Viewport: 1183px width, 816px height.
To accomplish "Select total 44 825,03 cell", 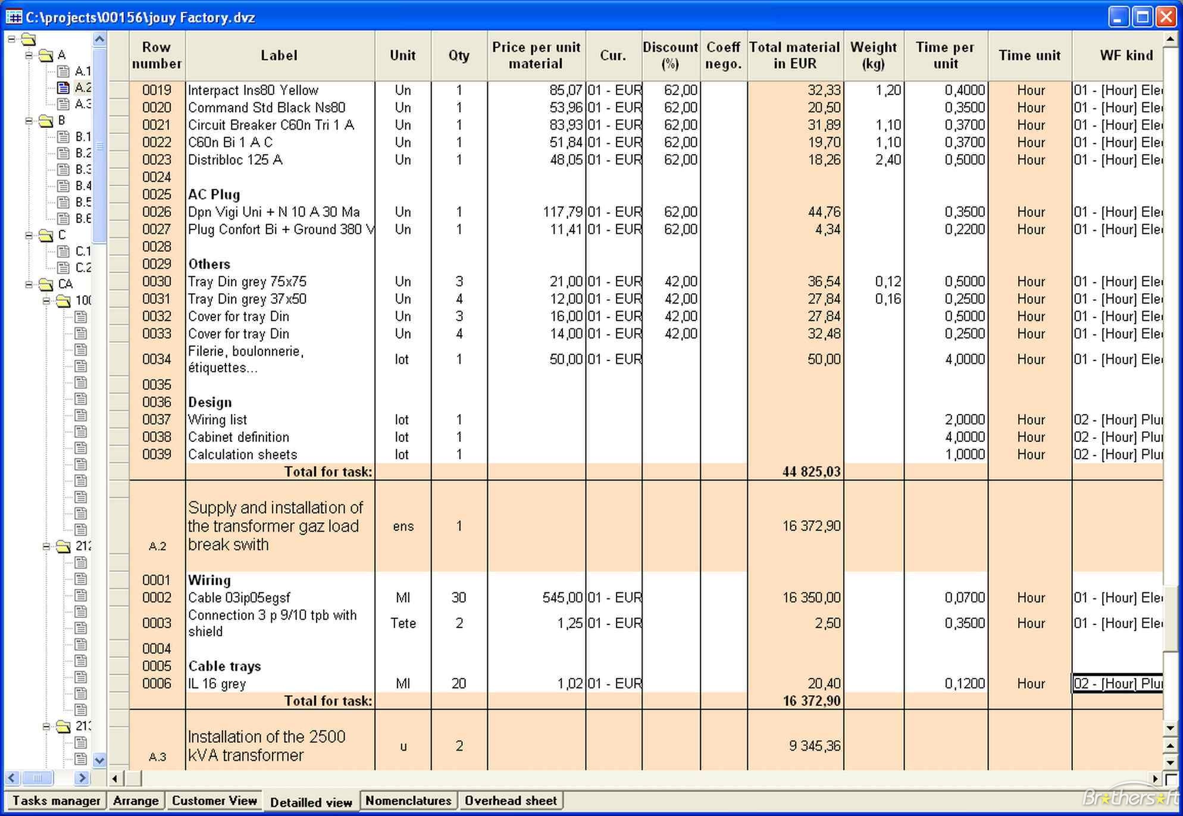I will click(795, 472).
